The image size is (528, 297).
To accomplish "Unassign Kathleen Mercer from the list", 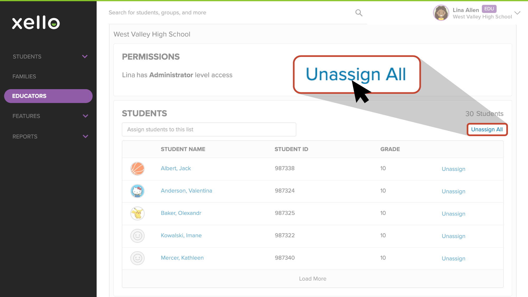I will point(453,258).
